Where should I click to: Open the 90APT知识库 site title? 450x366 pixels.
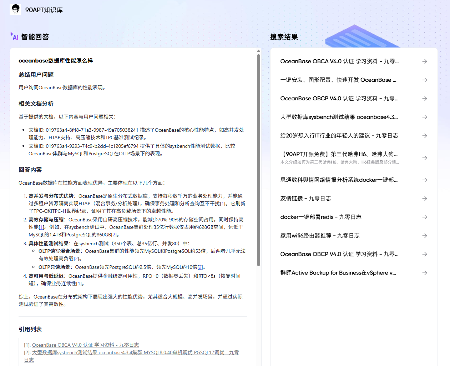pyautogui.click(x=44, y=10)
